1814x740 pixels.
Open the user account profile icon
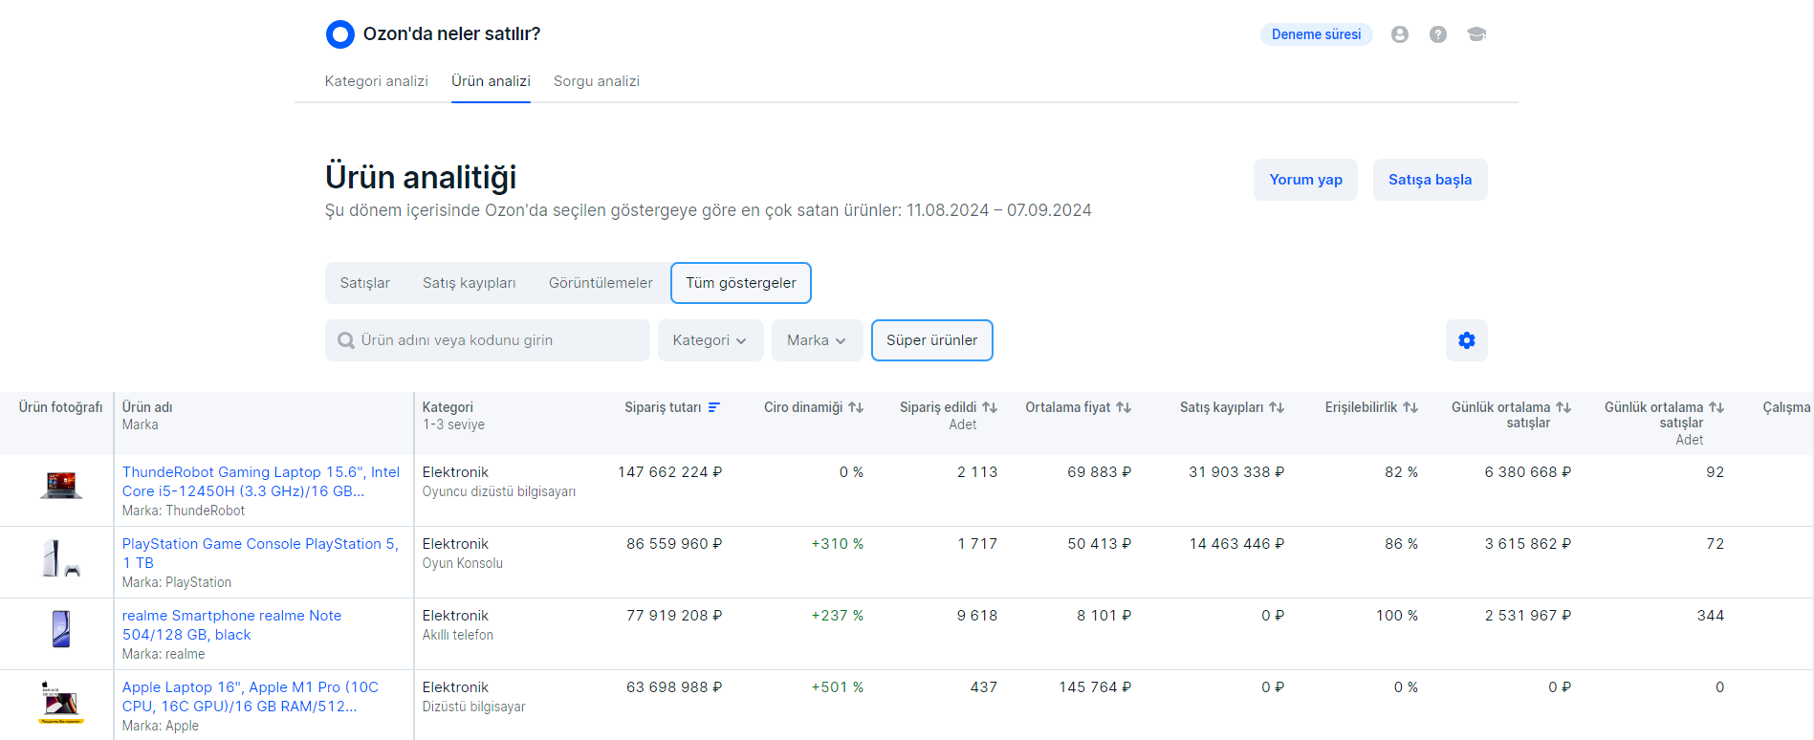pyautogui.click(x=1399, y=34)
